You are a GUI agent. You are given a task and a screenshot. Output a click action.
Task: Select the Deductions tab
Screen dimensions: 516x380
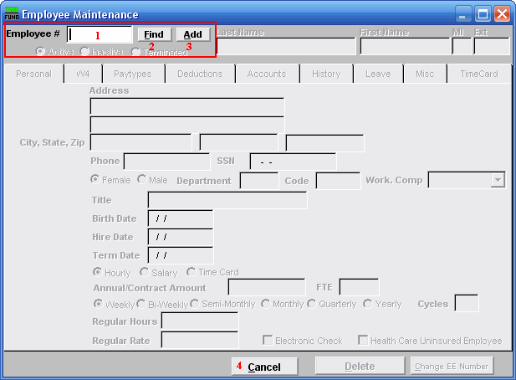coord(200,74)
